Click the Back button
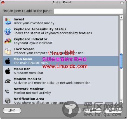 click(72, 110)
